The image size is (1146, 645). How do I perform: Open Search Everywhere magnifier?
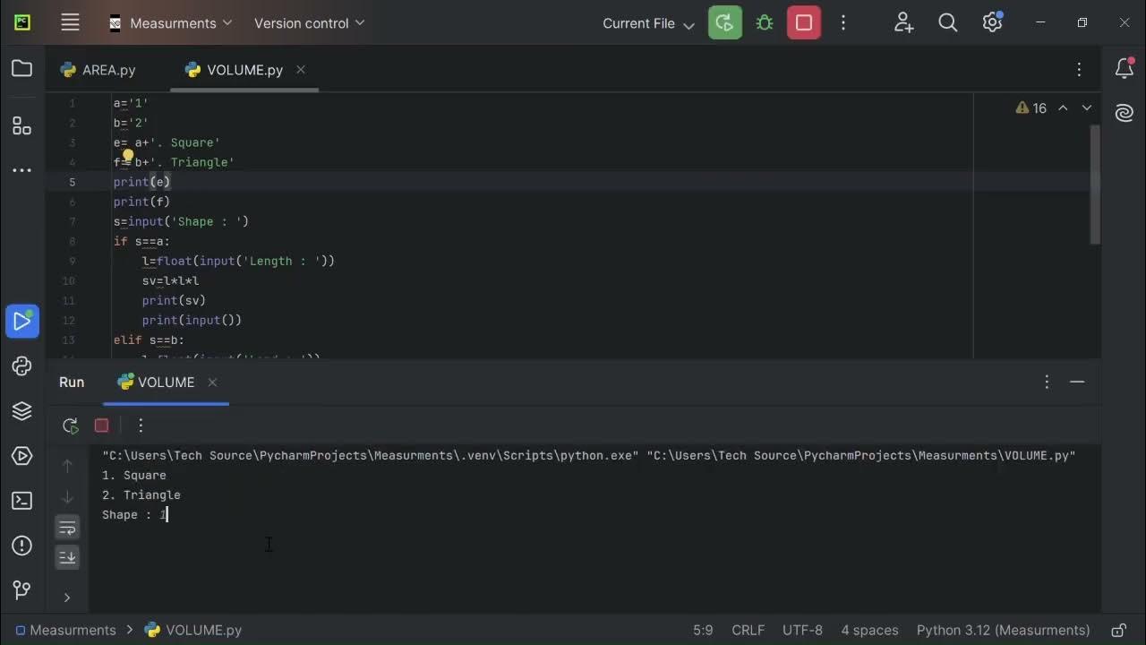[948, 23]
